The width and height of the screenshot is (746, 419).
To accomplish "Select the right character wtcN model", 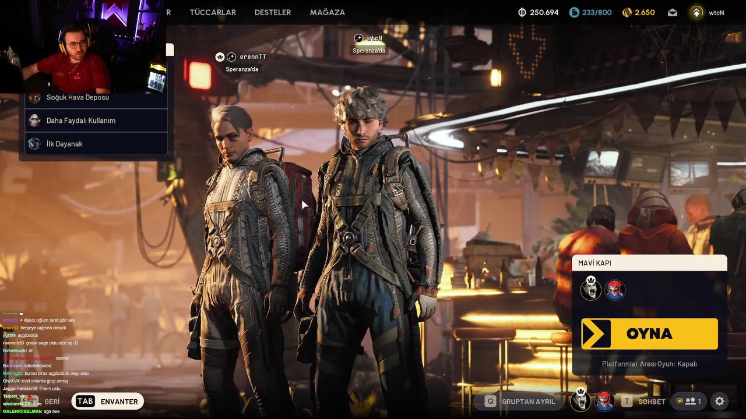I will [367, 250].
